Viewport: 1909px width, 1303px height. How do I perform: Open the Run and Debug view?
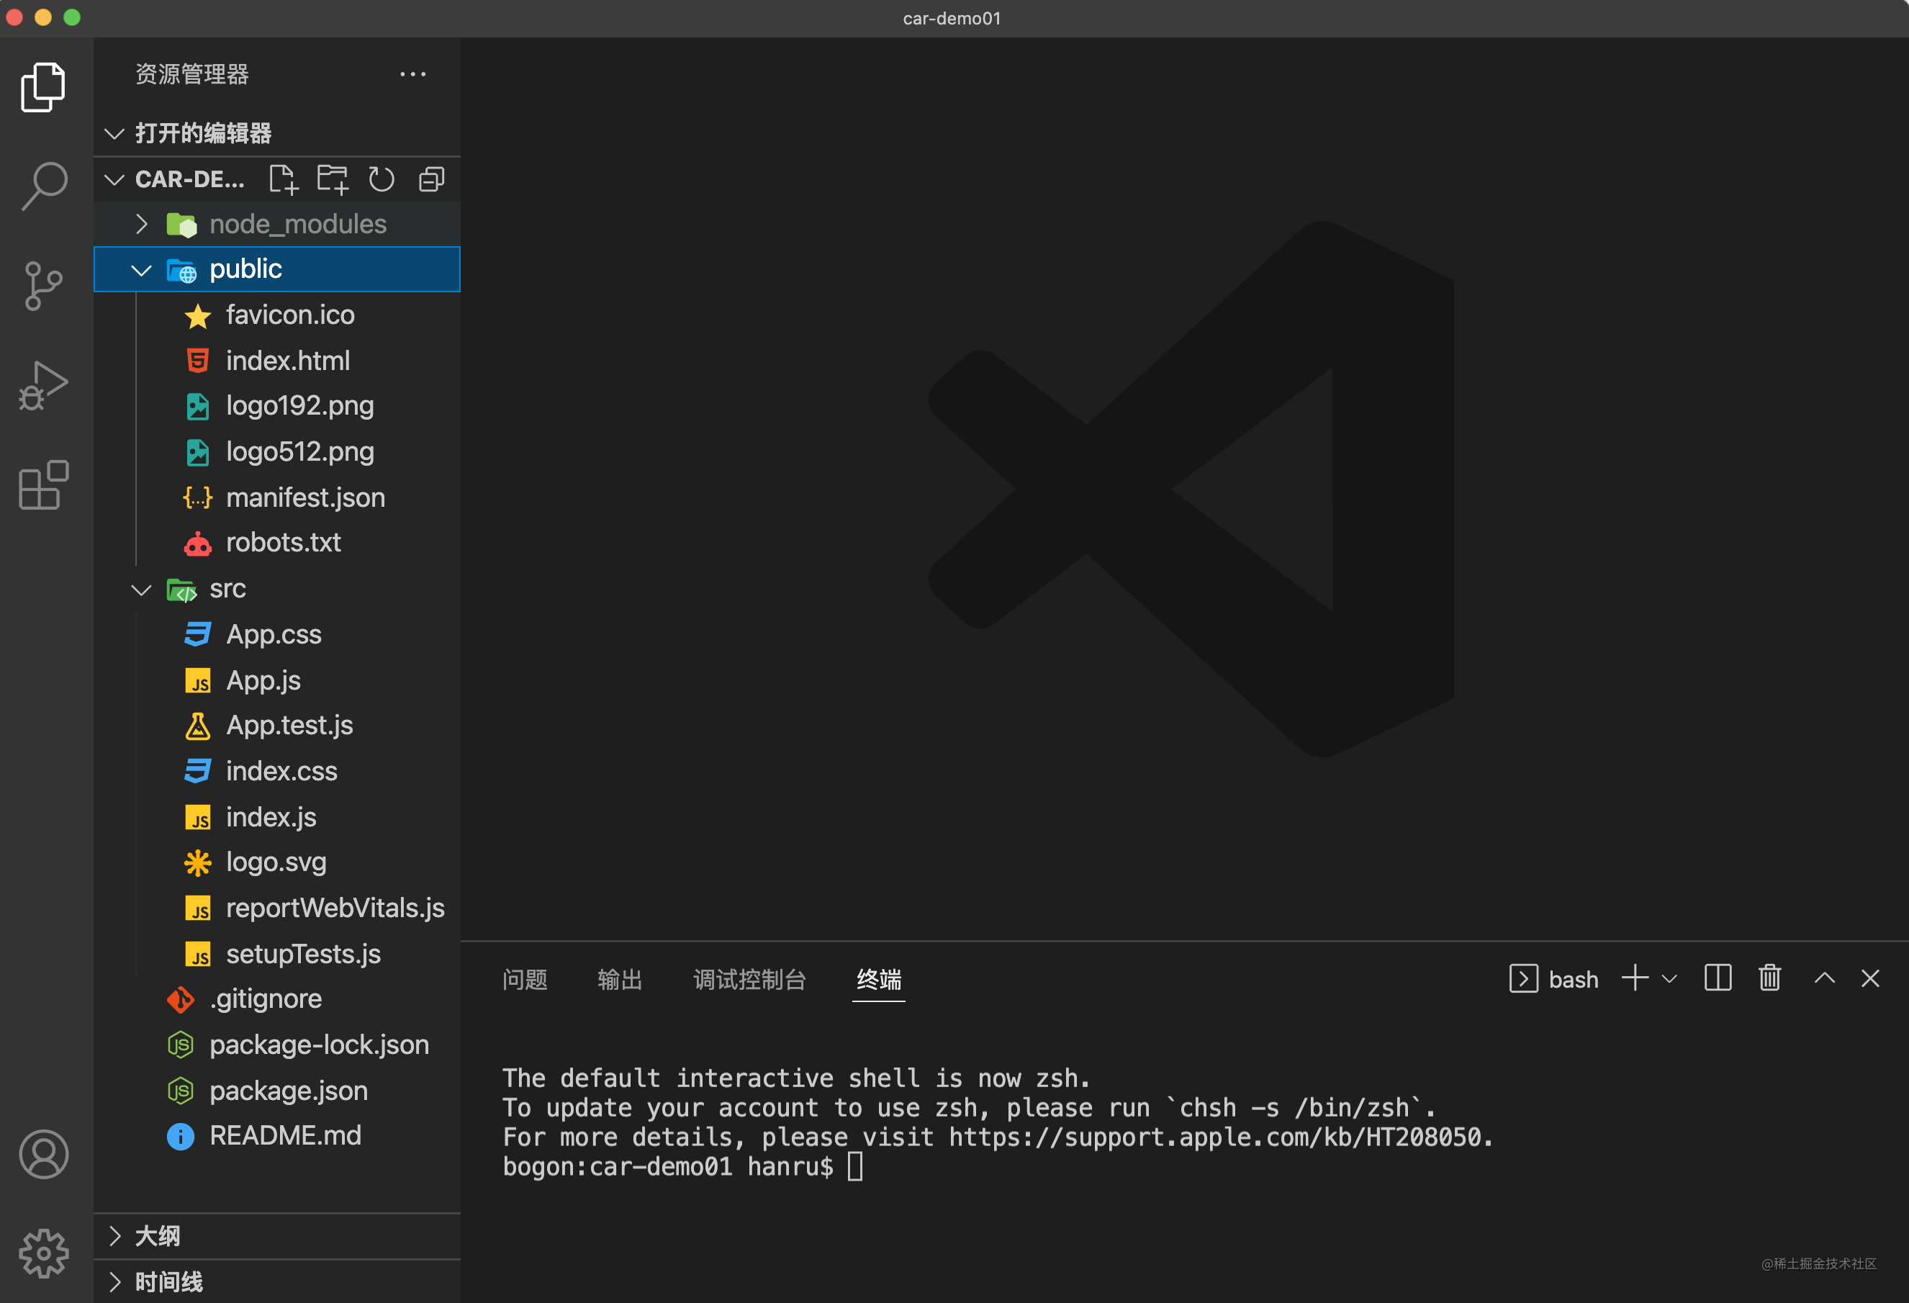pos(43,385)
